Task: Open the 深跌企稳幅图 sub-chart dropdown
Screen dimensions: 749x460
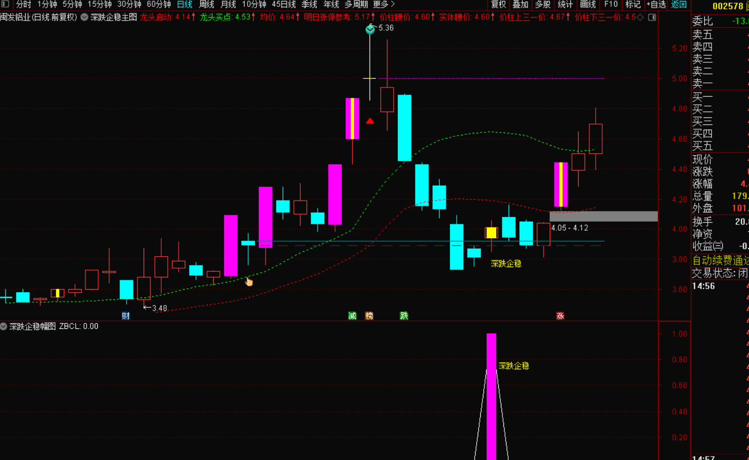Action: pyautogui.click(x=4, y=326)
